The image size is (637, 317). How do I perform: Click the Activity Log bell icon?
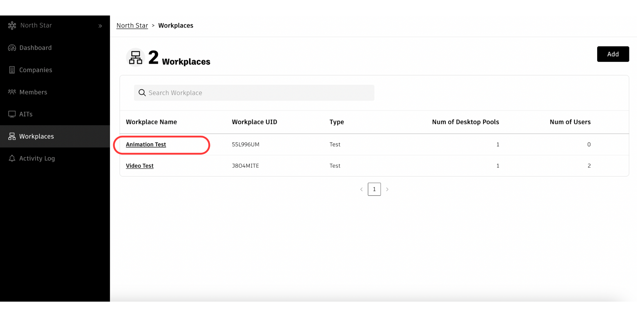12,158
